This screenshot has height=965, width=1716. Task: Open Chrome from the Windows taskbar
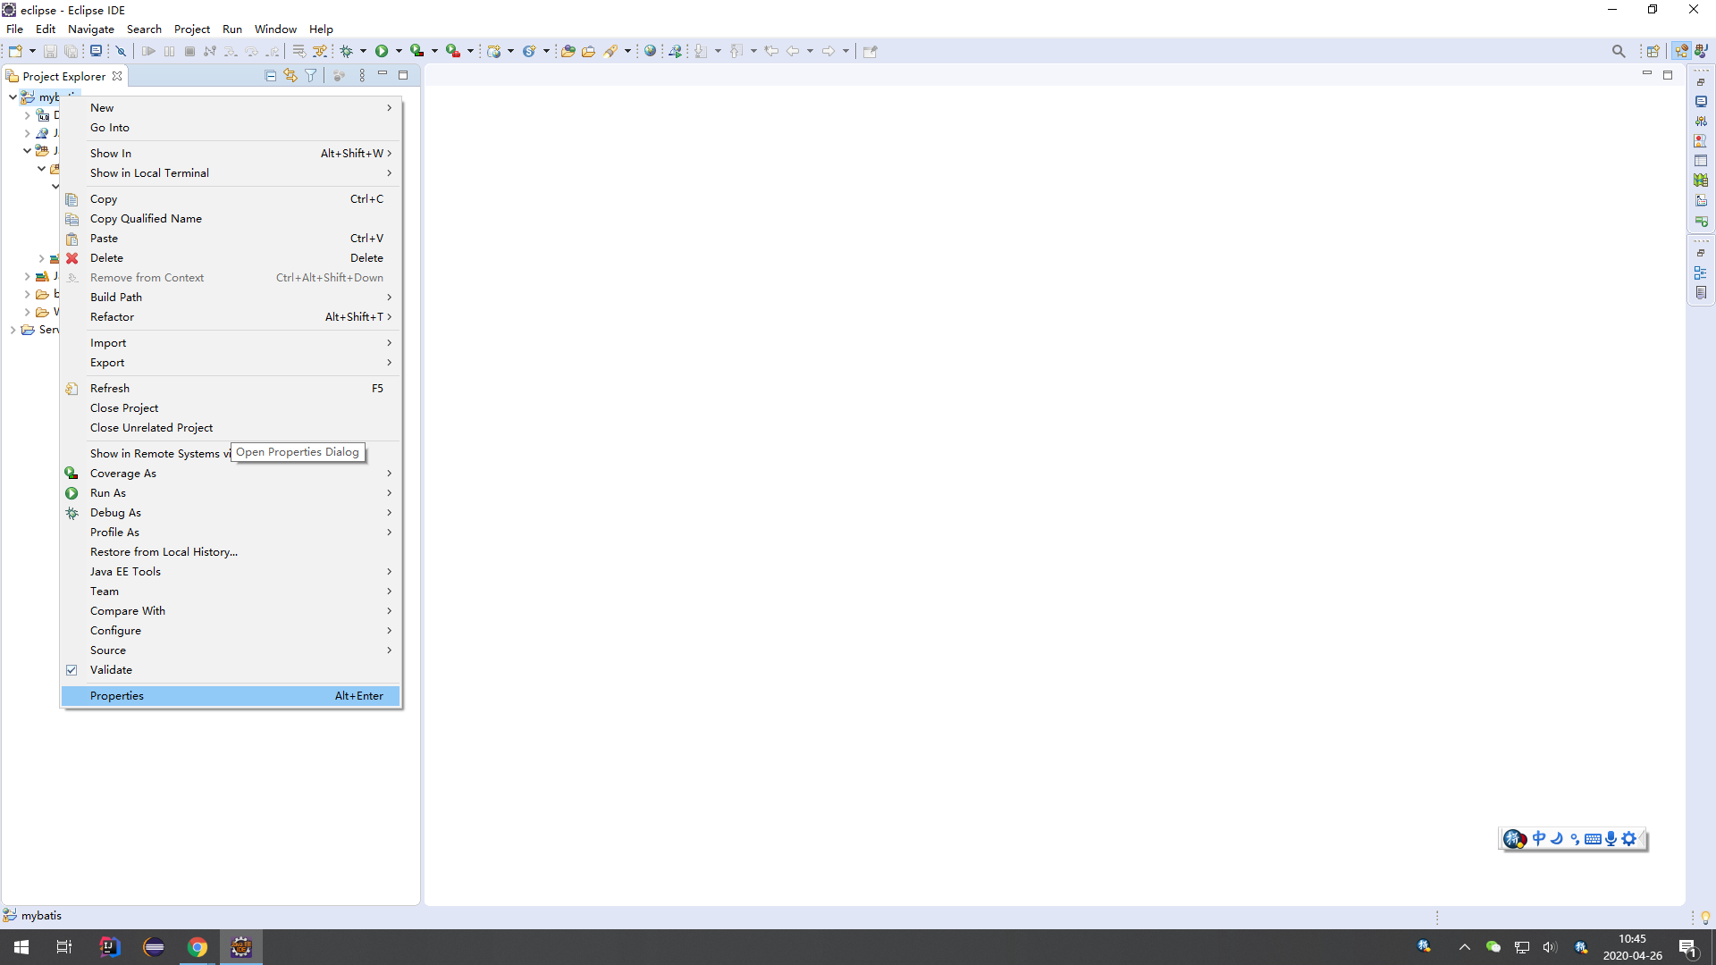198,946
